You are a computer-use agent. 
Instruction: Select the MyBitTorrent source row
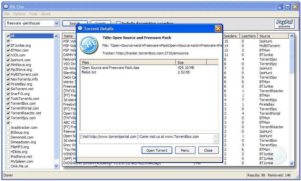click(x=269, y=46)
